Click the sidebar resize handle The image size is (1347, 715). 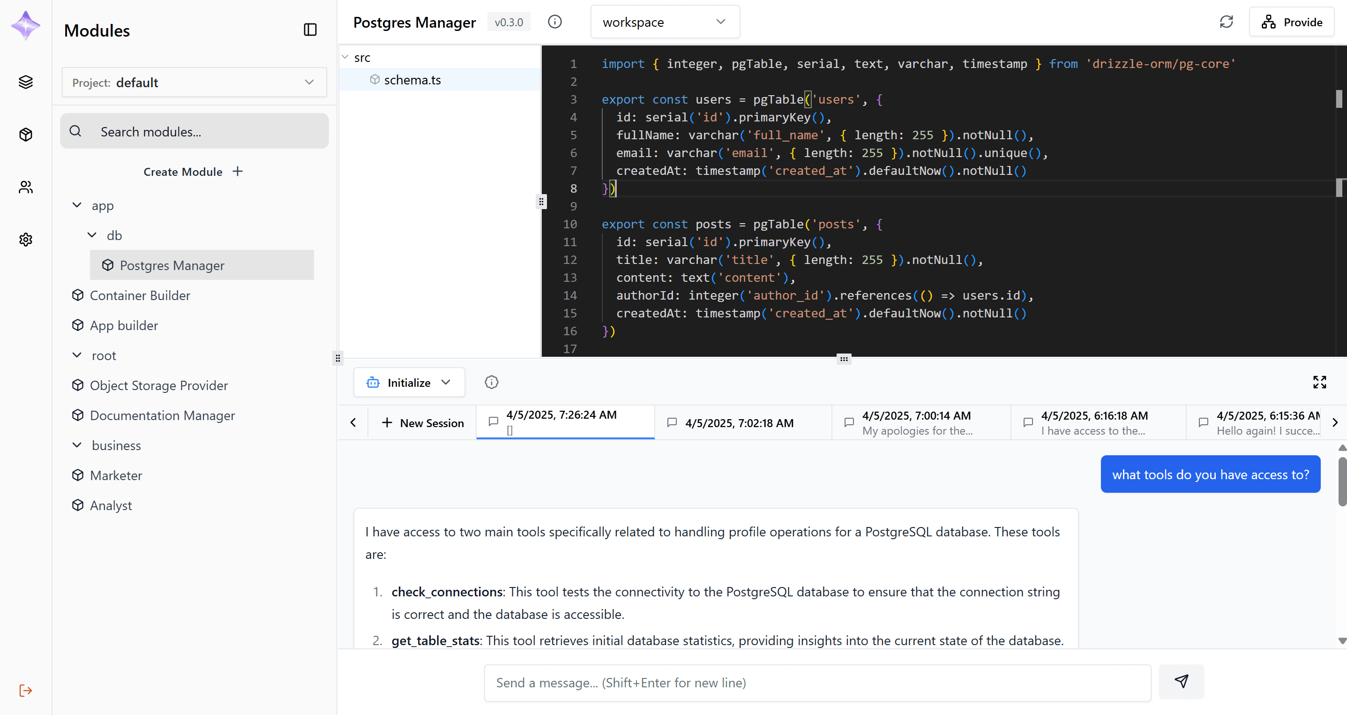[x=338, y=358]
